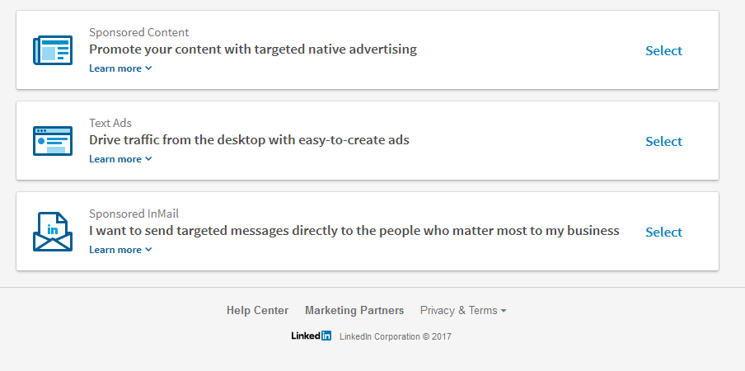Click the 'Sponsored Content' heading label
This screenshot has height=371, width=745.
point(138,32)
